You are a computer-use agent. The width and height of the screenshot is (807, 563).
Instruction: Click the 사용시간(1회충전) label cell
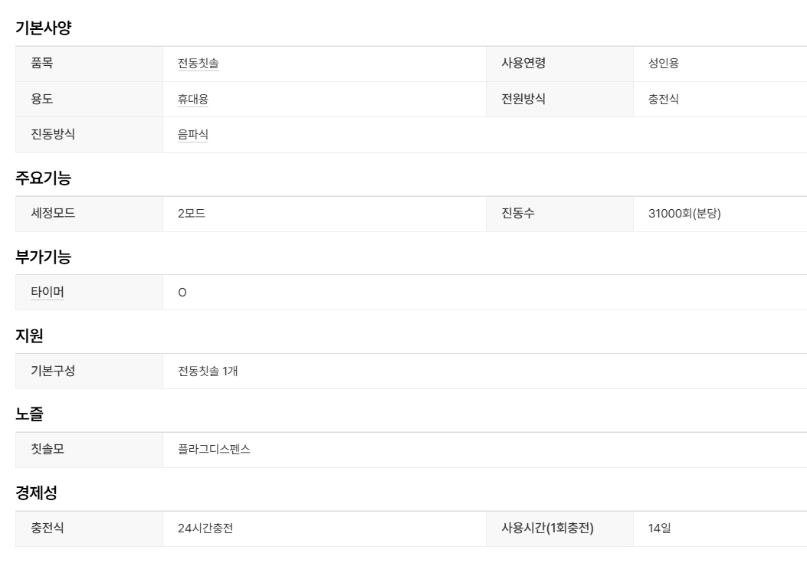tap(559, 529)
